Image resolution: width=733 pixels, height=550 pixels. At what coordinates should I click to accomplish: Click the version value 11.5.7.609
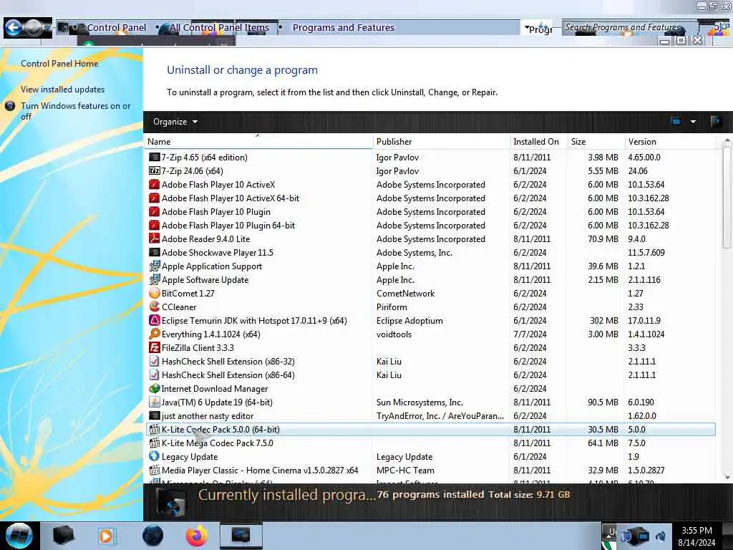coord(646,252)
